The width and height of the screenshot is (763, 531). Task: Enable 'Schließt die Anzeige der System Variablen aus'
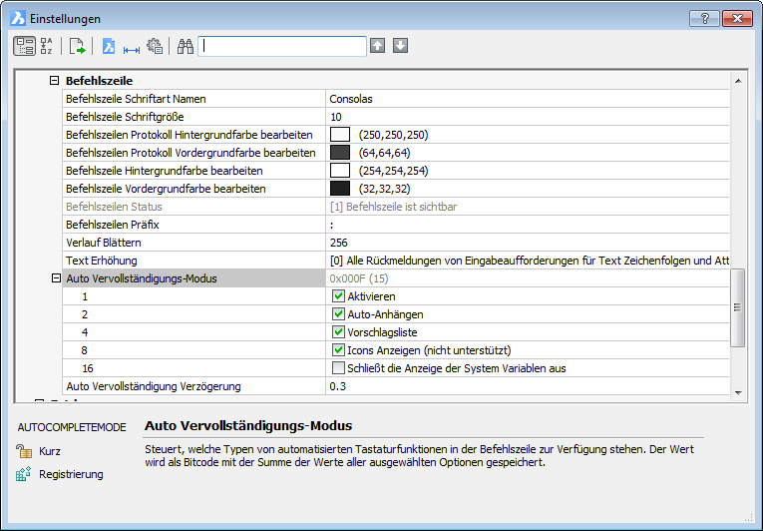(x=338, y=368)
